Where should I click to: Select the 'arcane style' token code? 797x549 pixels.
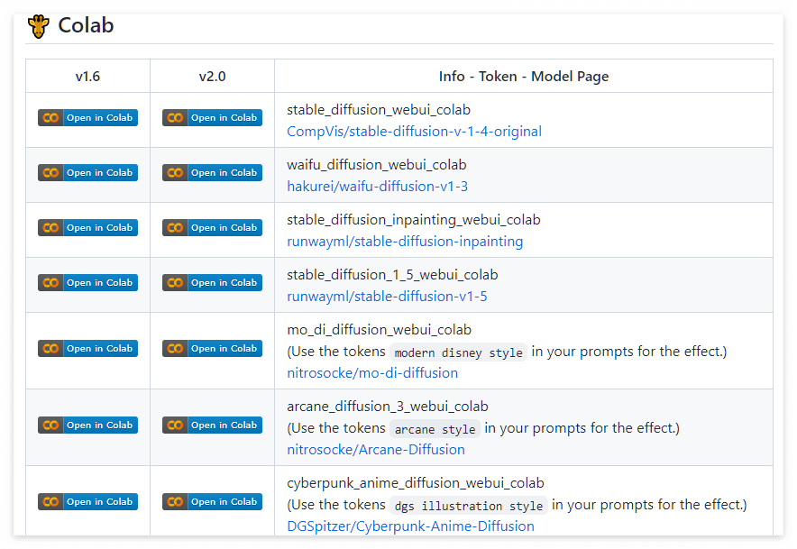(435, 429)
